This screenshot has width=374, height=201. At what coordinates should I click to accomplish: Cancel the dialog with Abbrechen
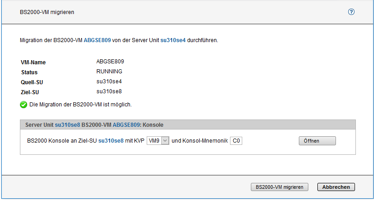[336, 187]
